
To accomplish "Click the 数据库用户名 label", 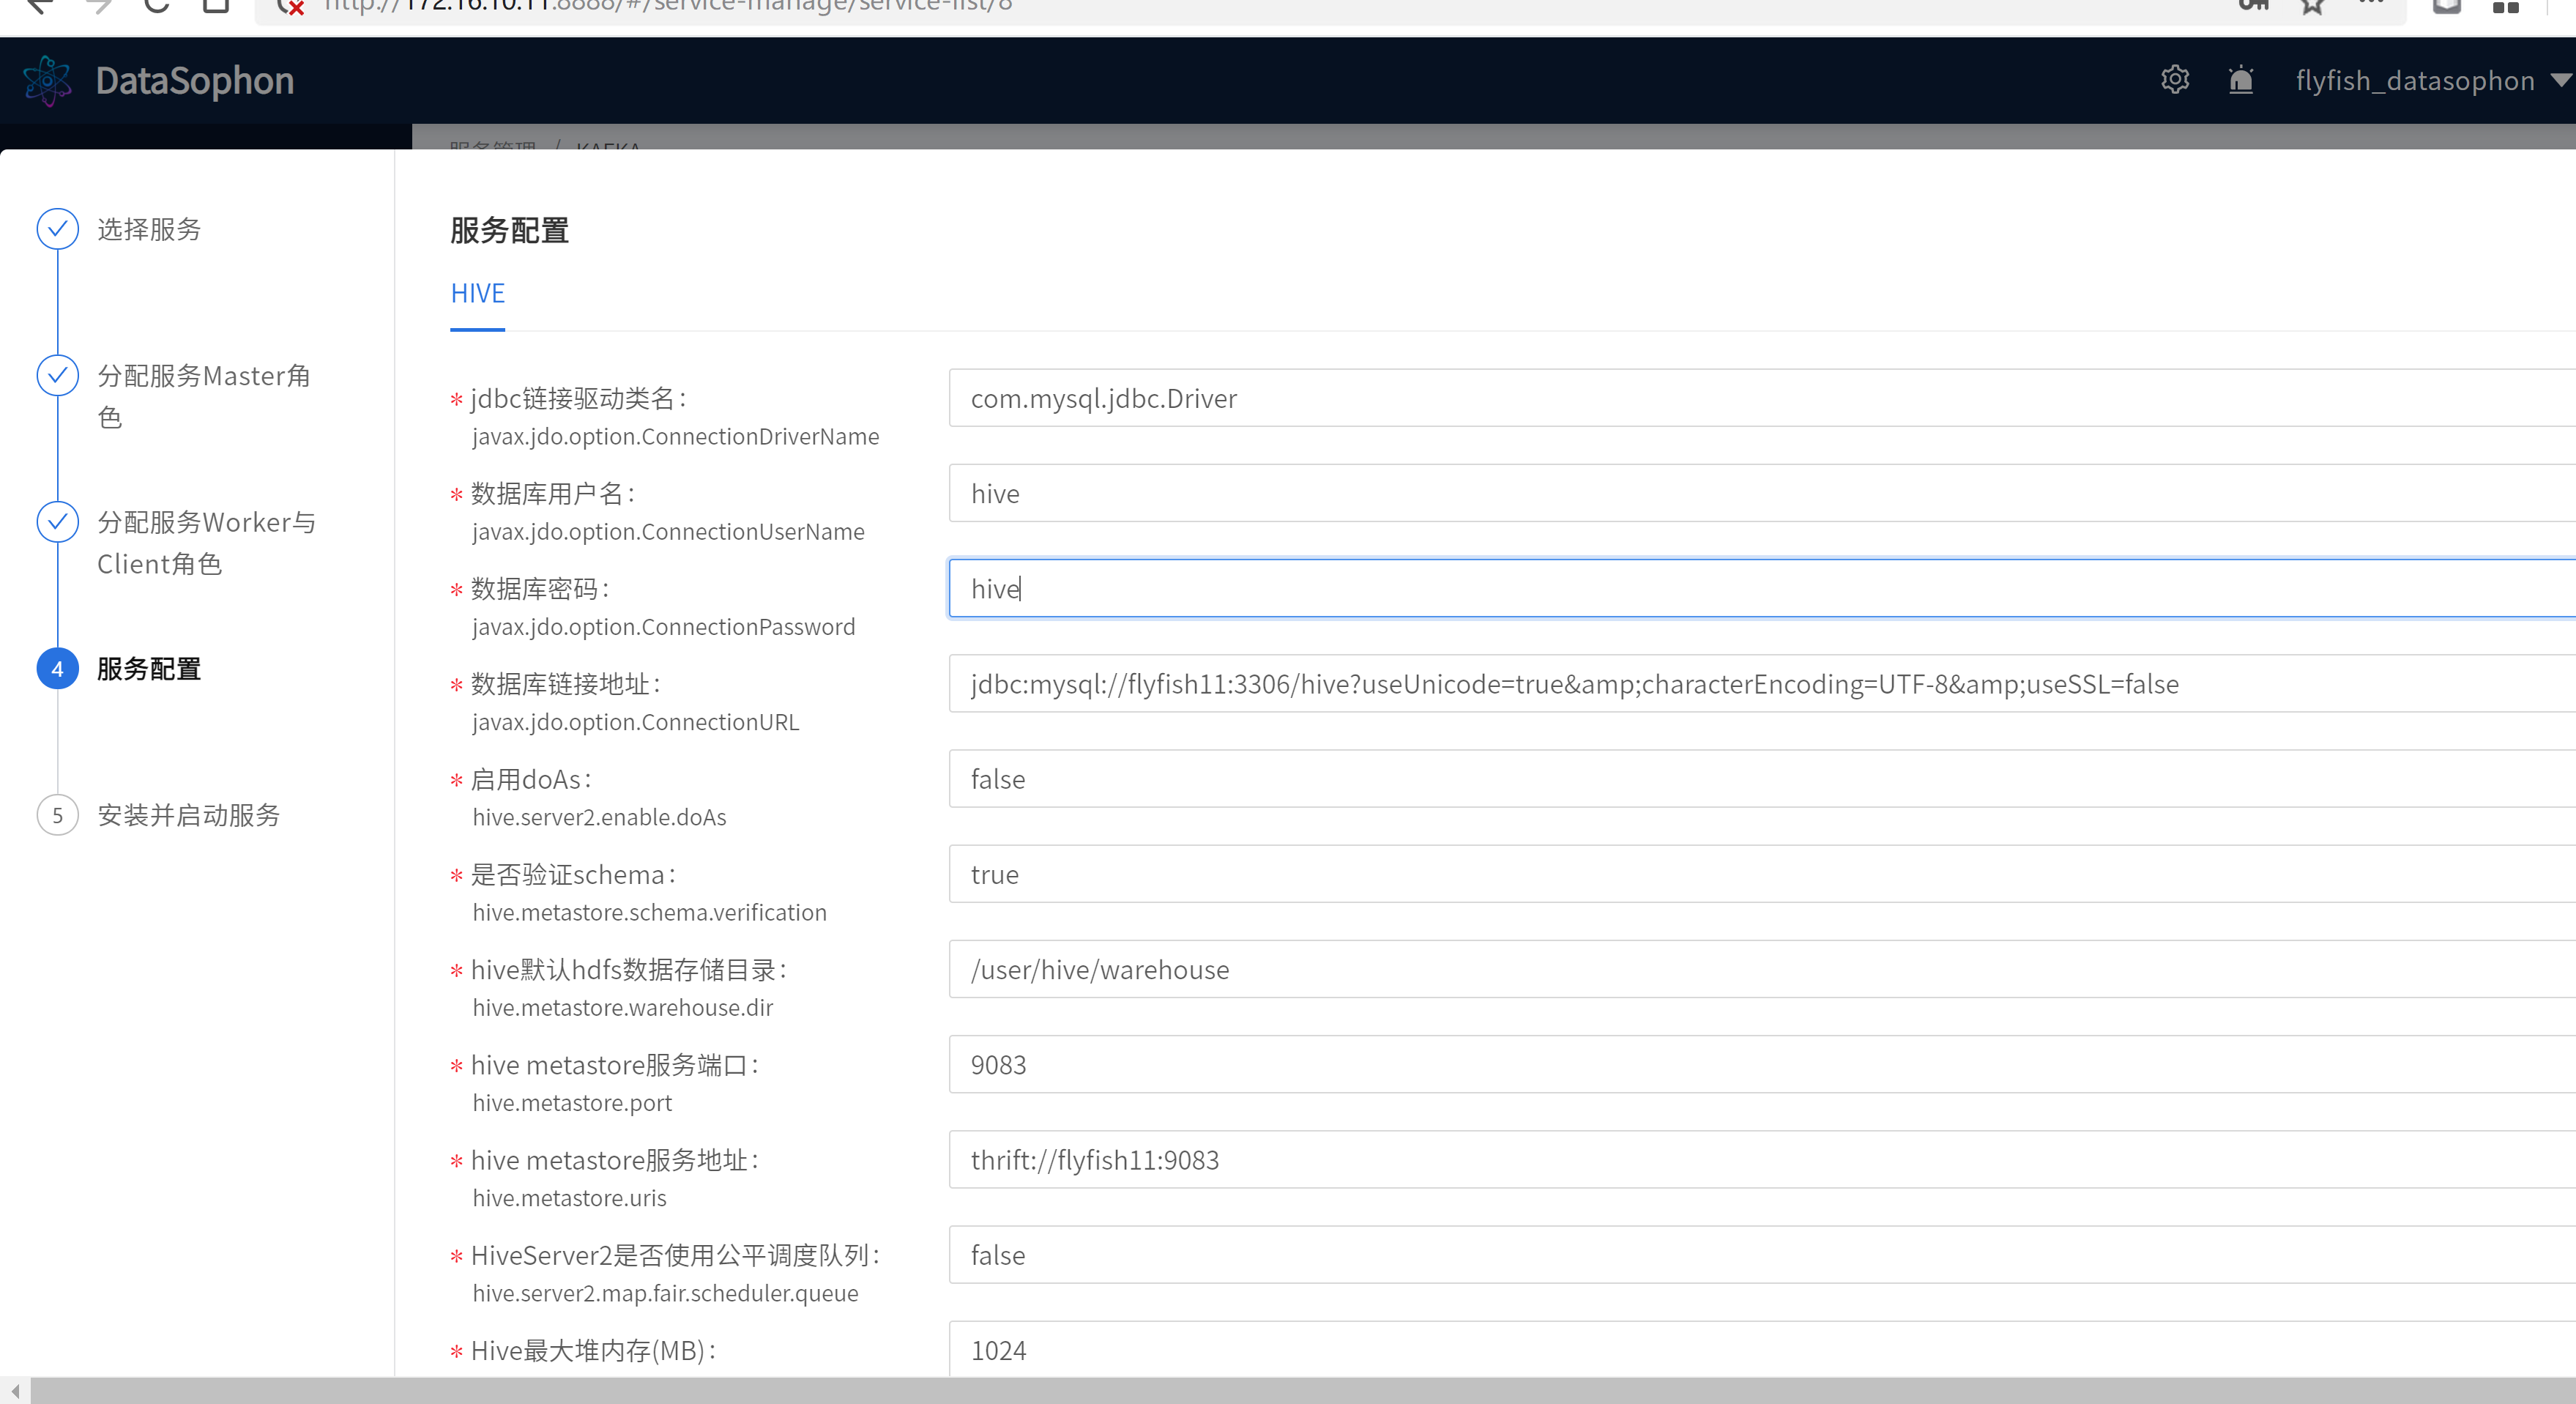I will 553,493.
